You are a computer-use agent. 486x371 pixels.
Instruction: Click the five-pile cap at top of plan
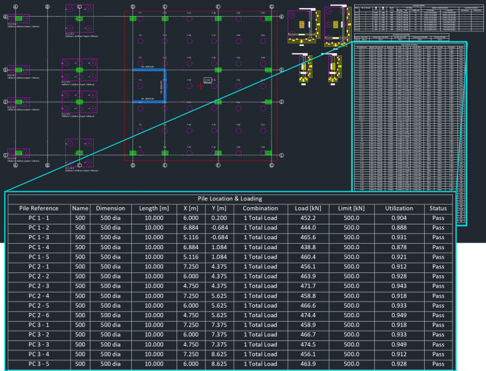tap(79, 19)
